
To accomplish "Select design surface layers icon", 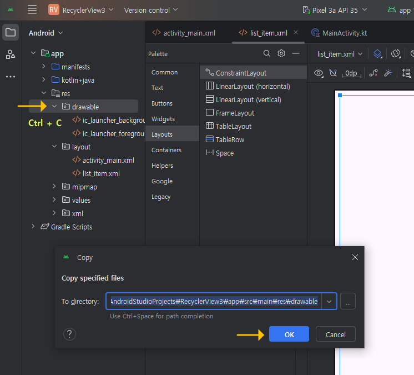I will [377, 54].
